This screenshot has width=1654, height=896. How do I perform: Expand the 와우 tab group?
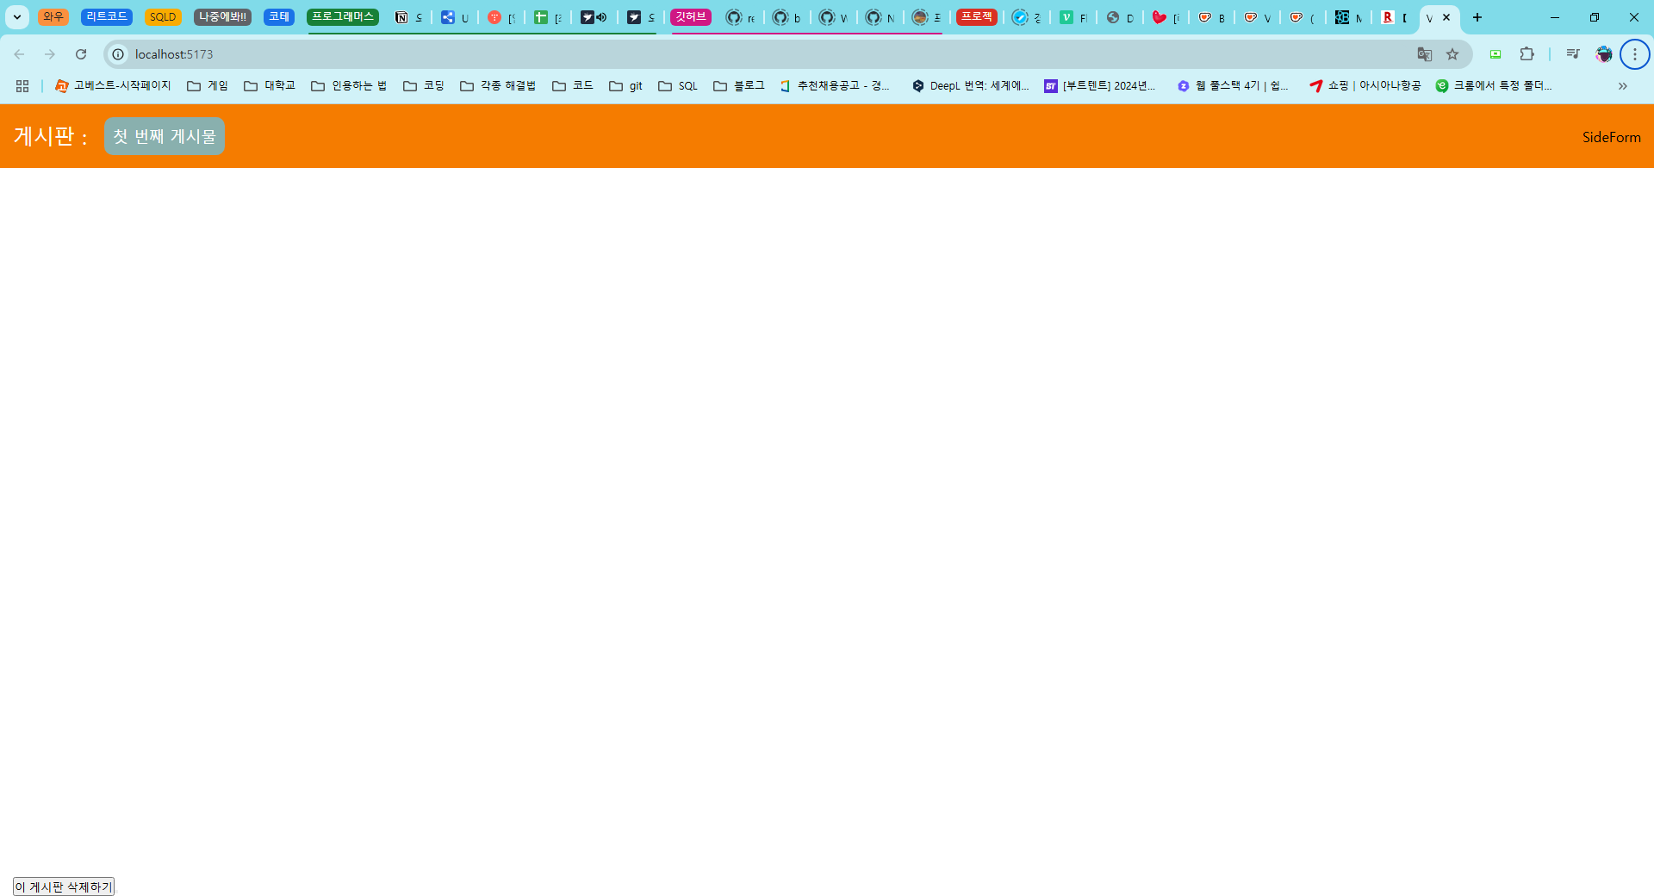[x=53, y=17]
